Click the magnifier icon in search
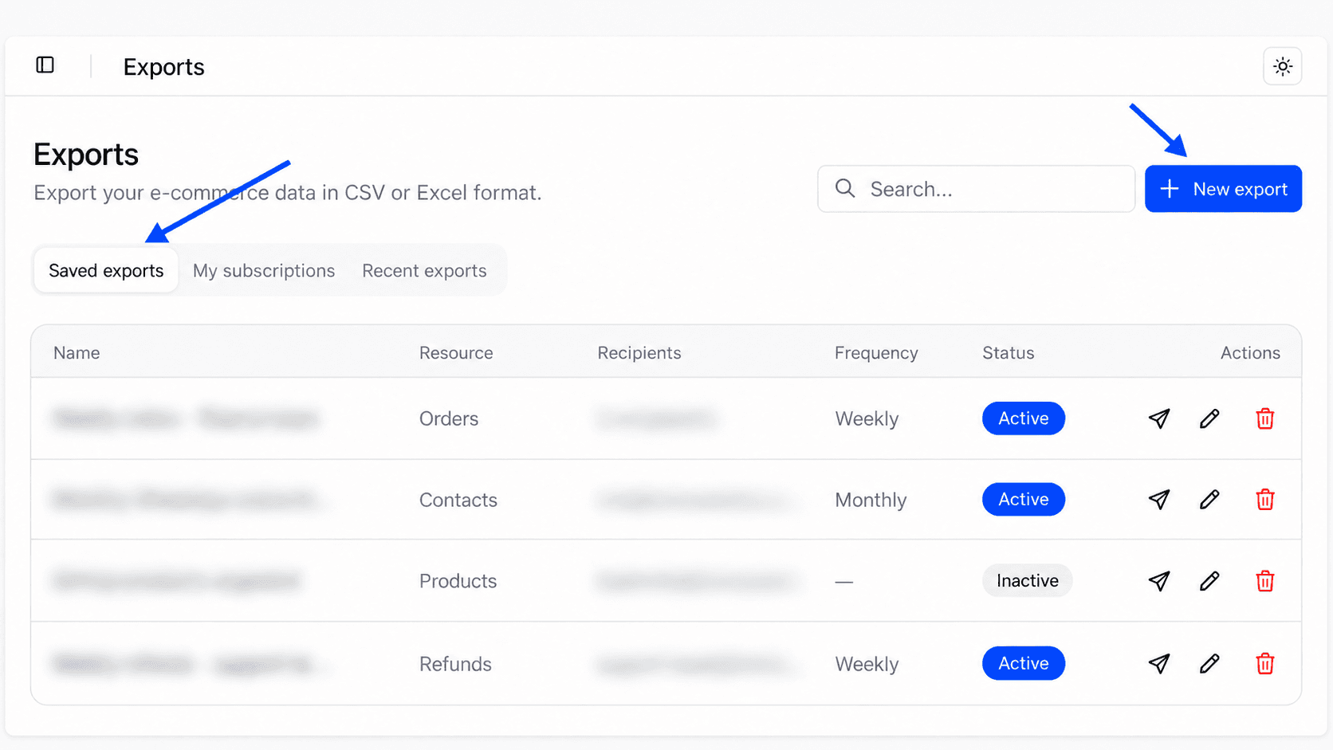The height and width of the screenshot is (750, 1333). 845,189
